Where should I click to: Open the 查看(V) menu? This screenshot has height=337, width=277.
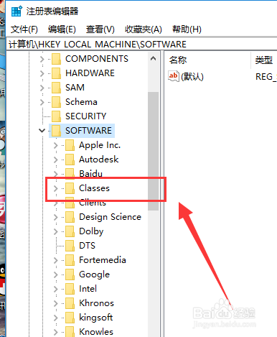100,29
